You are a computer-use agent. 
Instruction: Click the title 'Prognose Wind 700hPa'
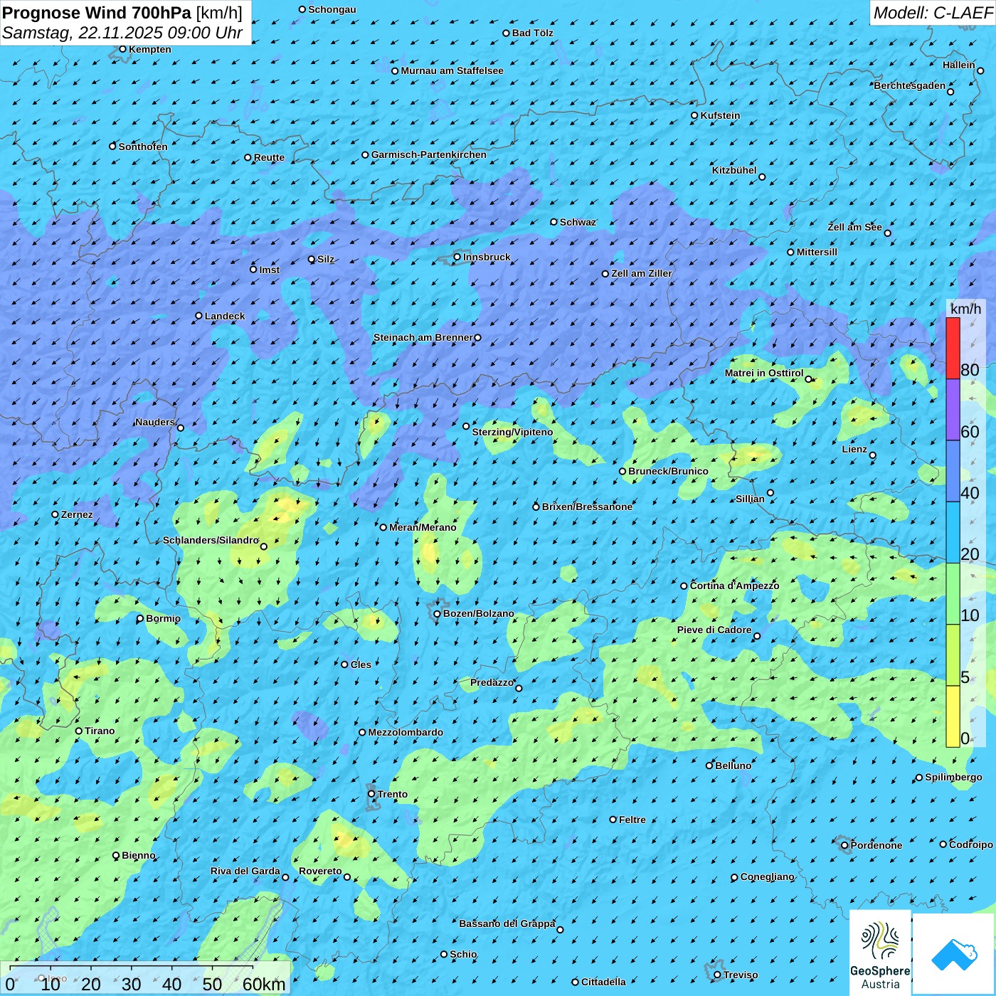[97, 13]
